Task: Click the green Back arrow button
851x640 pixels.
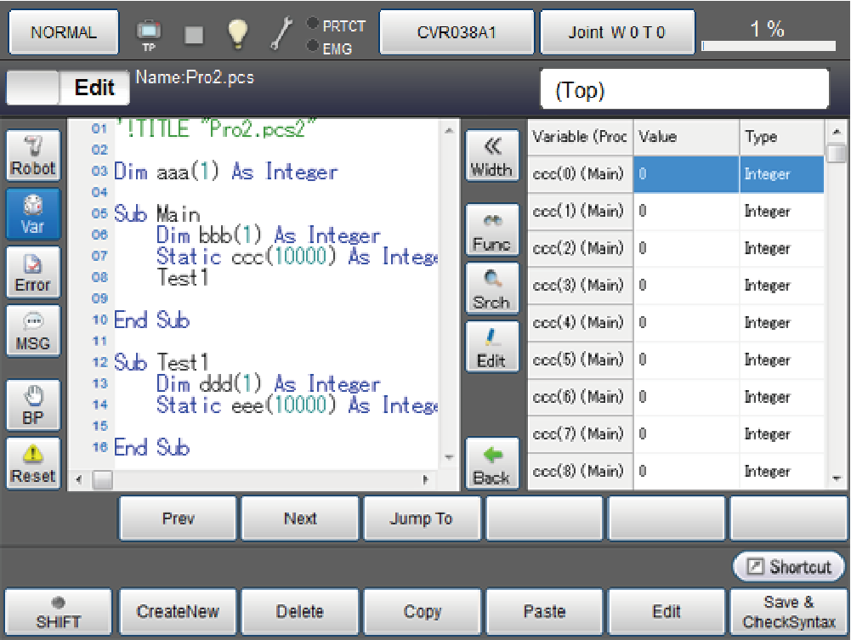Action: pyautogui.click(x=491, y=464)
